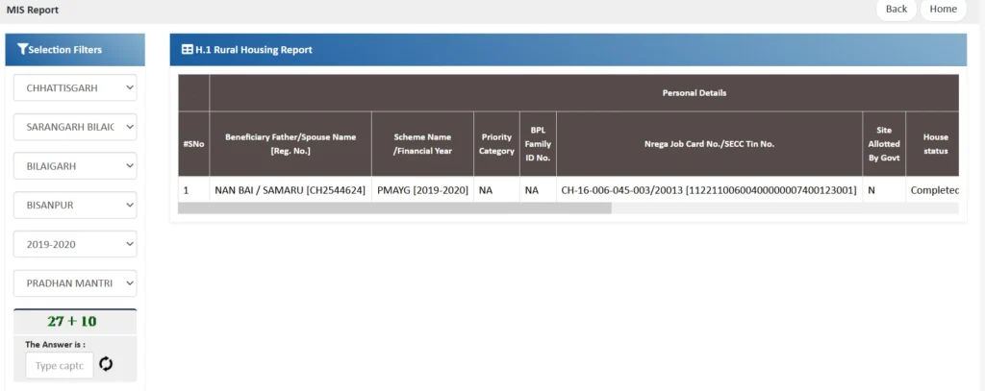This screenshot has height=391, width=985.
Task: Click the table icon beside H.1 Rural Housing Report
Action: click(x=187, y=50)
